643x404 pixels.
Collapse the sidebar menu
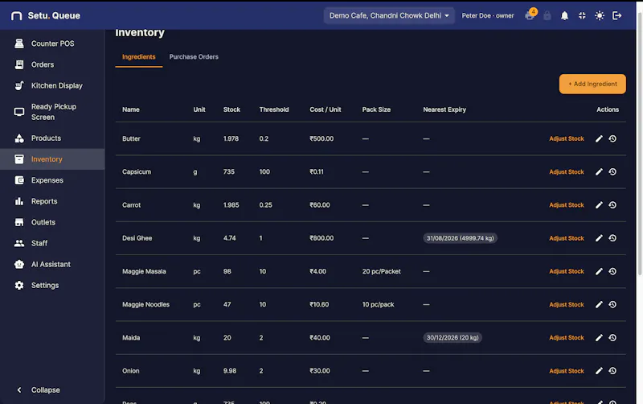coord(38,390)
